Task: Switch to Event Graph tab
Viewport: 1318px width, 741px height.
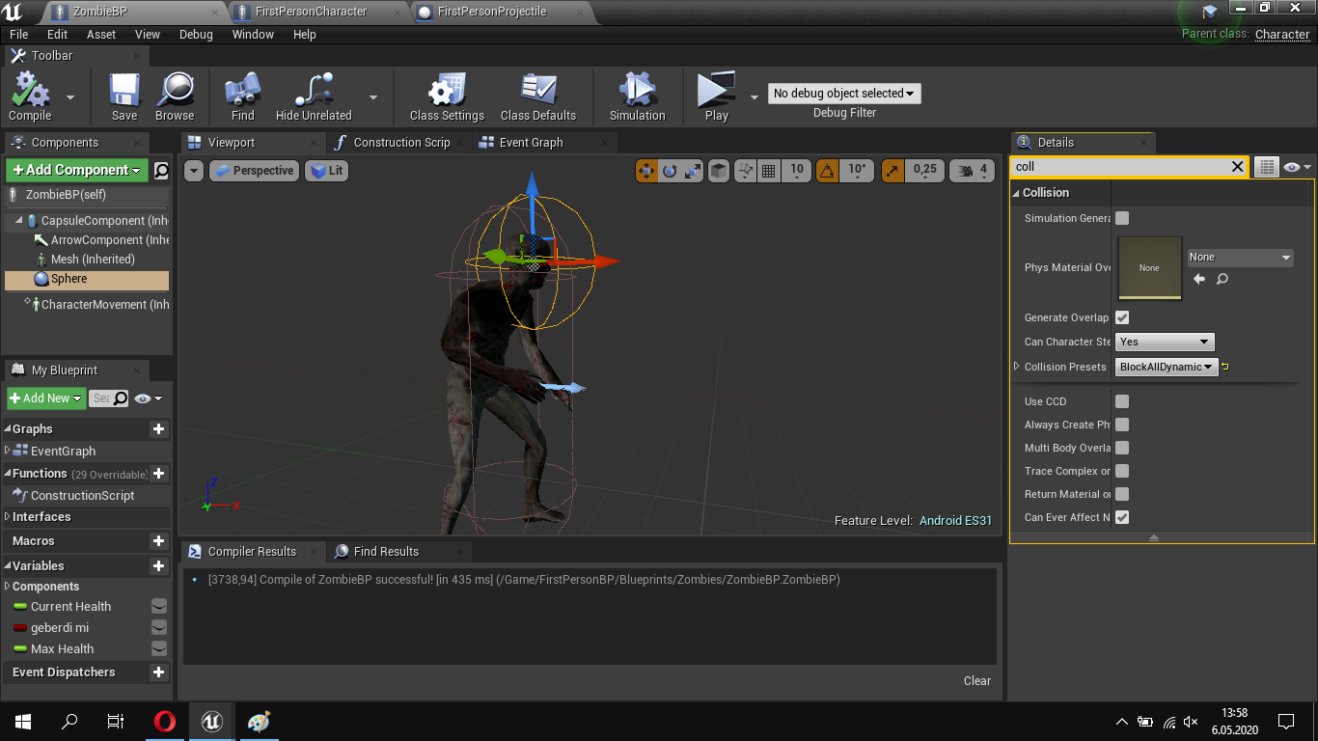Action: (531, 143)
